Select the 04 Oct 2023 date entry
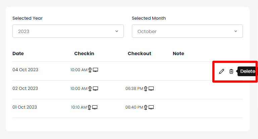 tap(25, 70)
